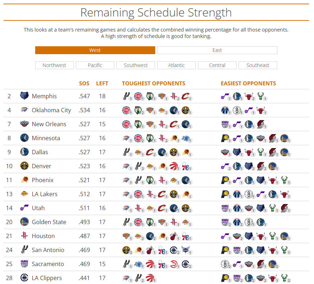Click the Denver Nuggets team logo

[24, 166]
